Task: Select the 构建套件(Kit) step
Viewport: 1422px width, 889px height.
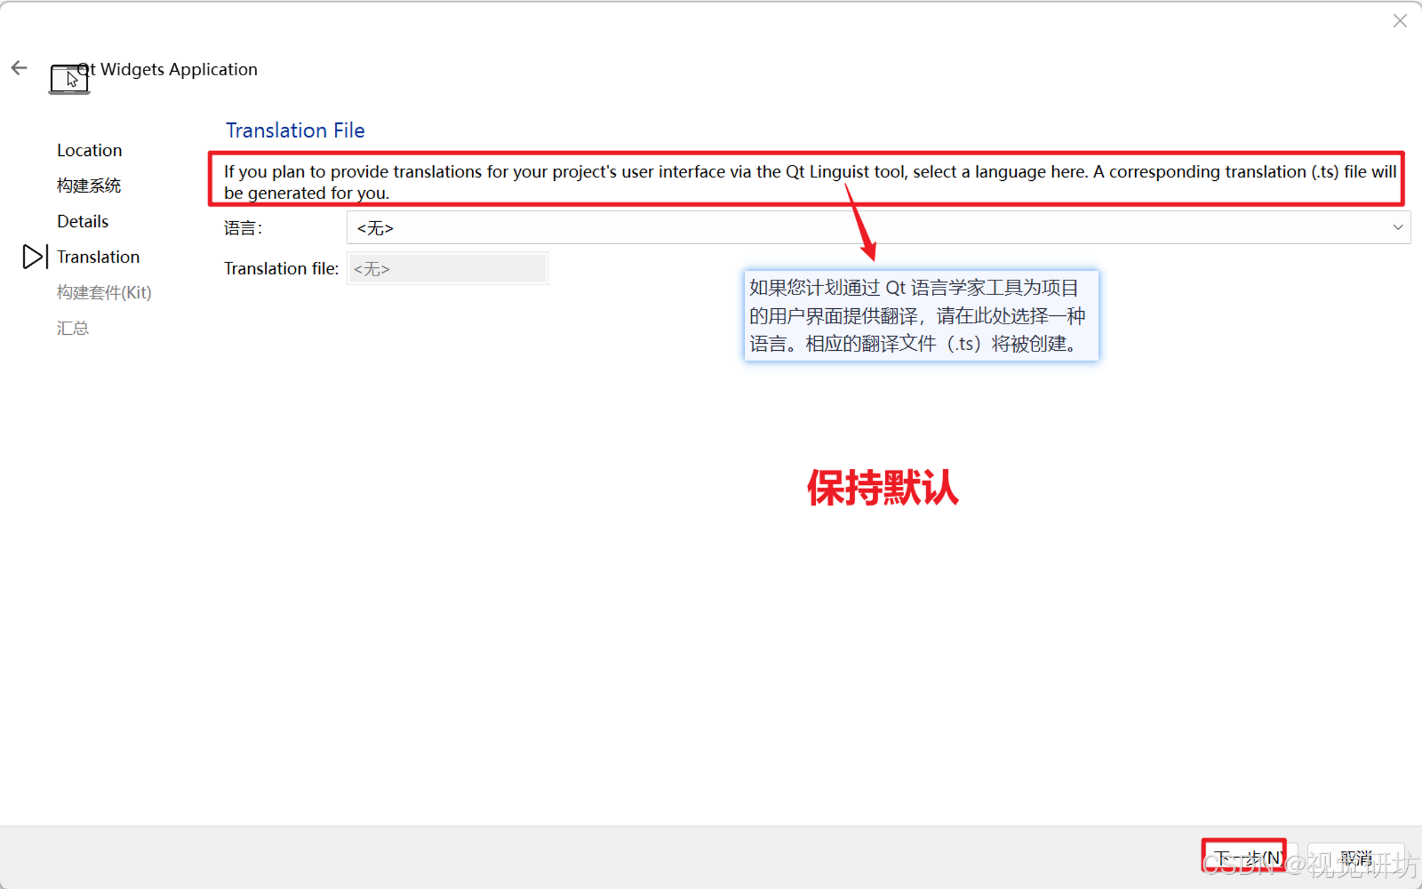Action: coord(104,292)
